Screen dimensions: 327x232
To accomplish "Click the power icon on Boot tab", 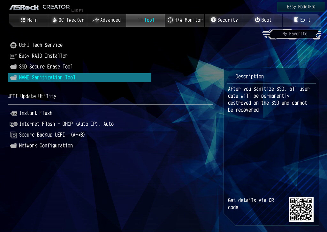I will pos(257,20).
